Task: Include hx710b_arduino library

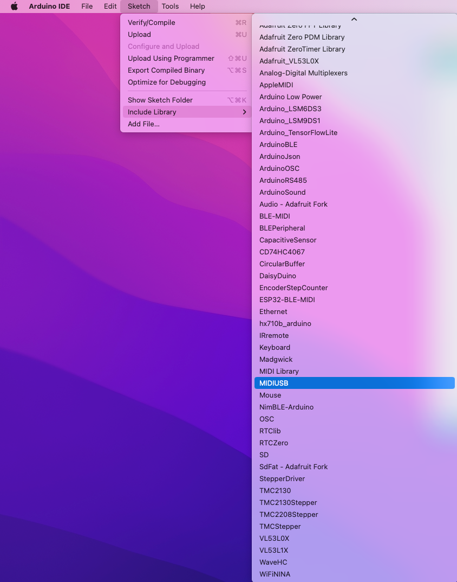Action: tap(355, 323)
